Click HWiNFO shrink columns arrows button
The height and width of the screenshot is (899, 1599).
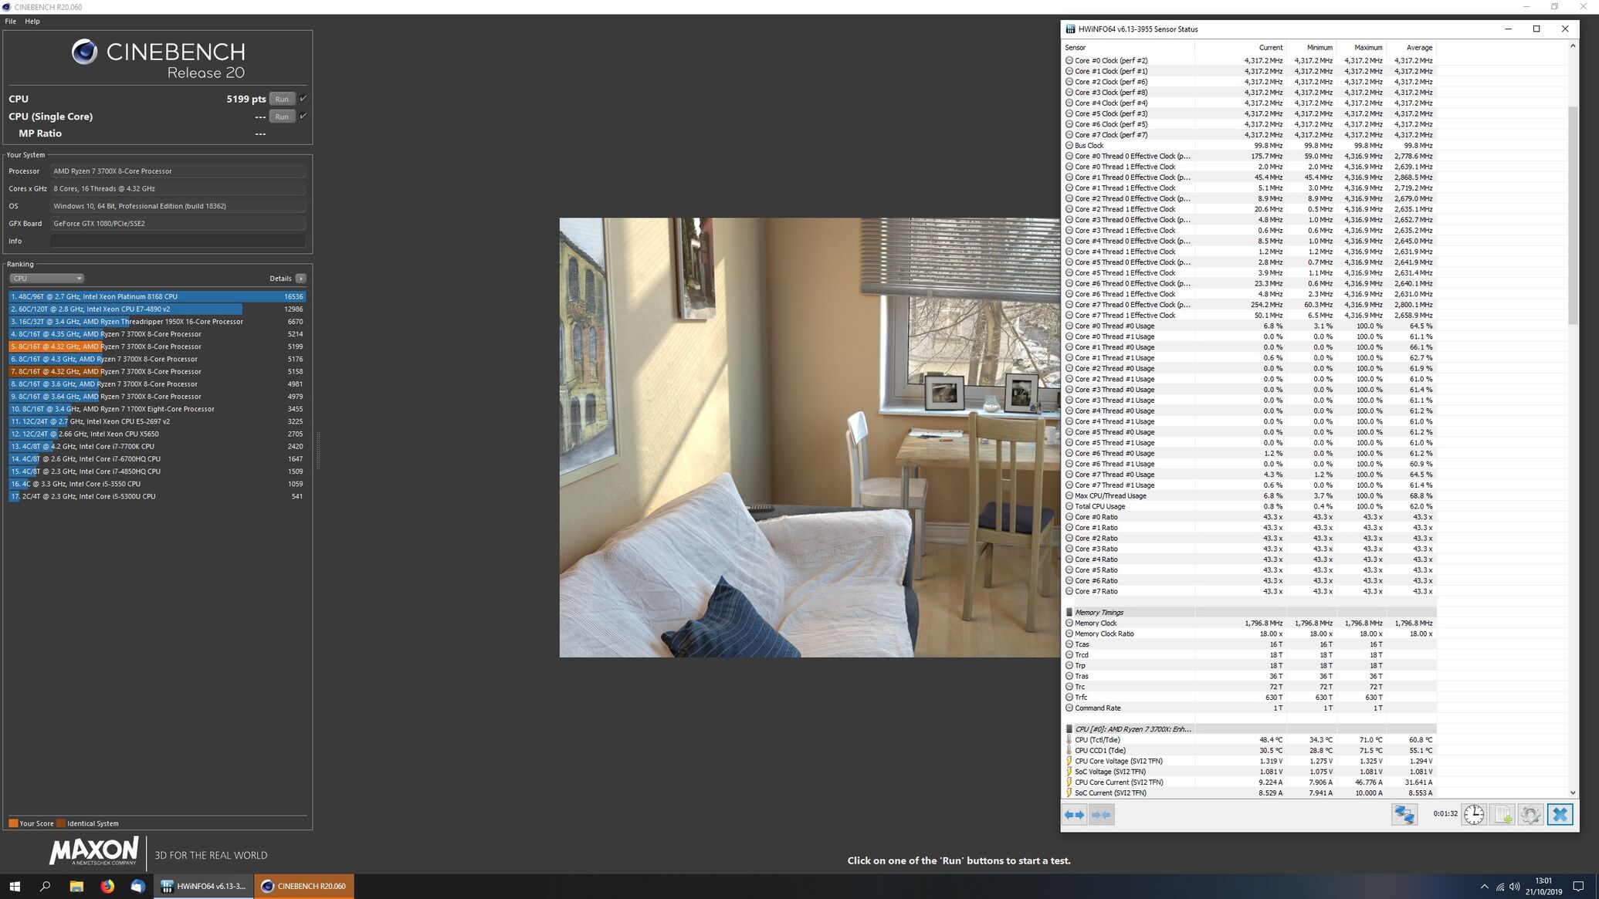click(x=1102, y=814)
